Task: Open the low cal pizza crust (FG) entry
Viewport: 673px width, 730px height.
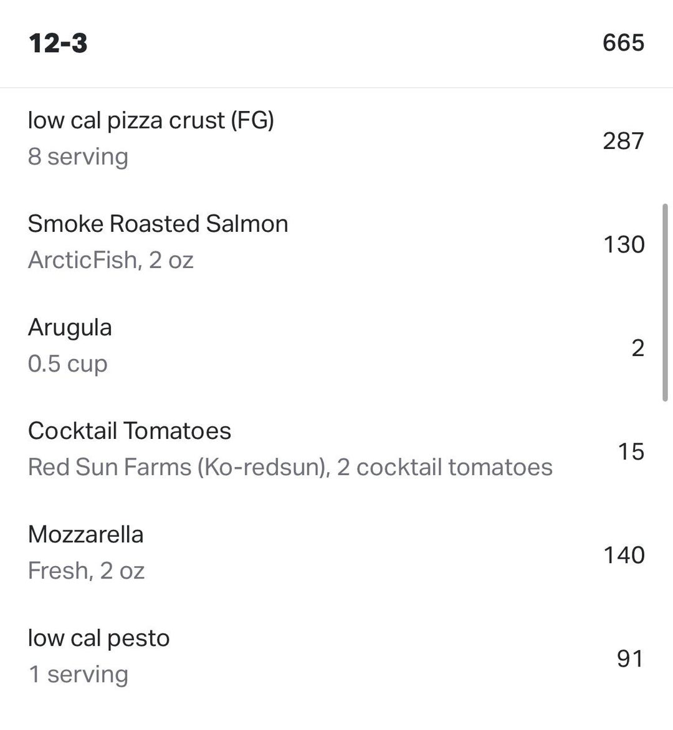Action: tap(151, 120)
